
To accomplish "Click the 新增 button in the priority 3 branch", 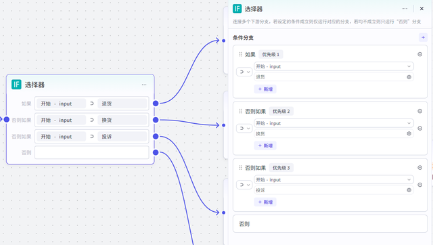I will pyautogui.click(x=265, y=202).
